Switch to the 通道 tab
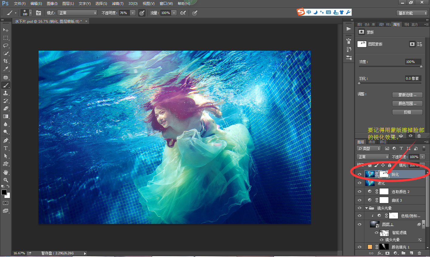This screenshot has height=257, width=430. (372, 142)
